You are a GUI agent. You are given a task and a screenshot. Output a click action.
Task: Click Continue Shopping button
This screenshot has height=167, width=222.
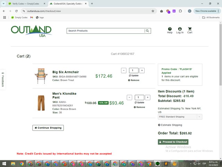click(x=48, y=128)
